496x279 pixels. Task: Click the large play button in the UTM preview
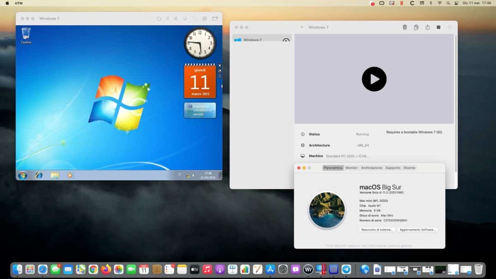[374, 79]
